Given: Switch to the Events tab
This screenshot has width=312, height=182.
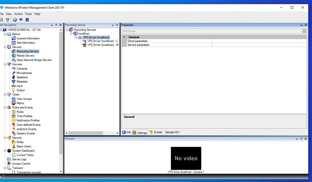Looking at the screenshot, I should (156, 132).
